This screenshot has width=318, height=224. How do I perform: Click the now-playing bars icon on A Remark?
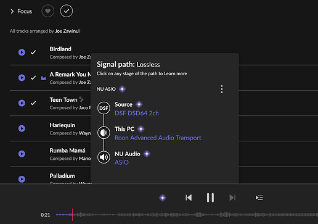(43, 78)
